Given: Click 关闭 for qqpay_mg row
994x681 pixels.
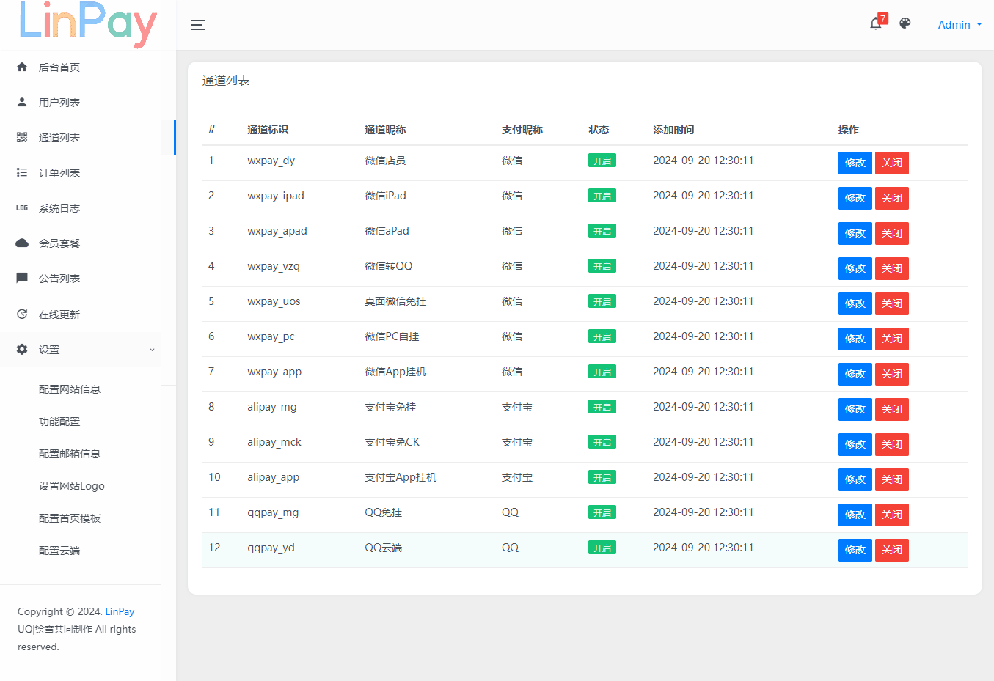Looking at the screenshot, I should [x=892, y=515].
